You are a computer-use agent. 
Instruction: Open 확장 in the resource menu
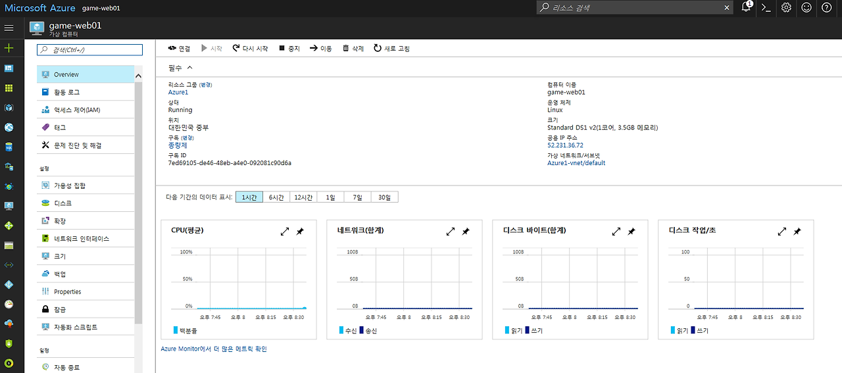(86, 221)
